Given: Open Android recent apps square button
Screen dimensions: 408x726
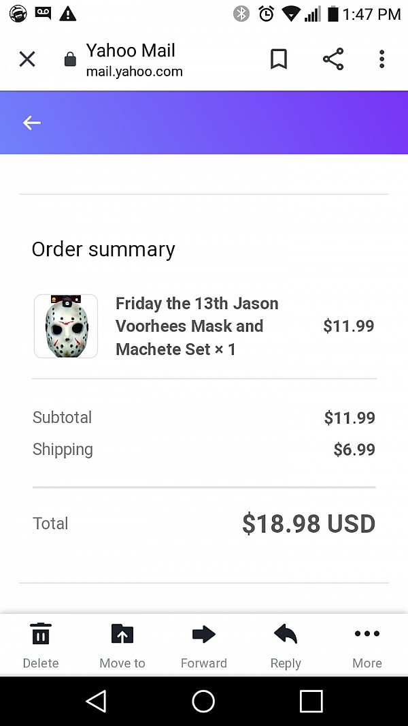Looking at the screenshot, I should 311,701.
